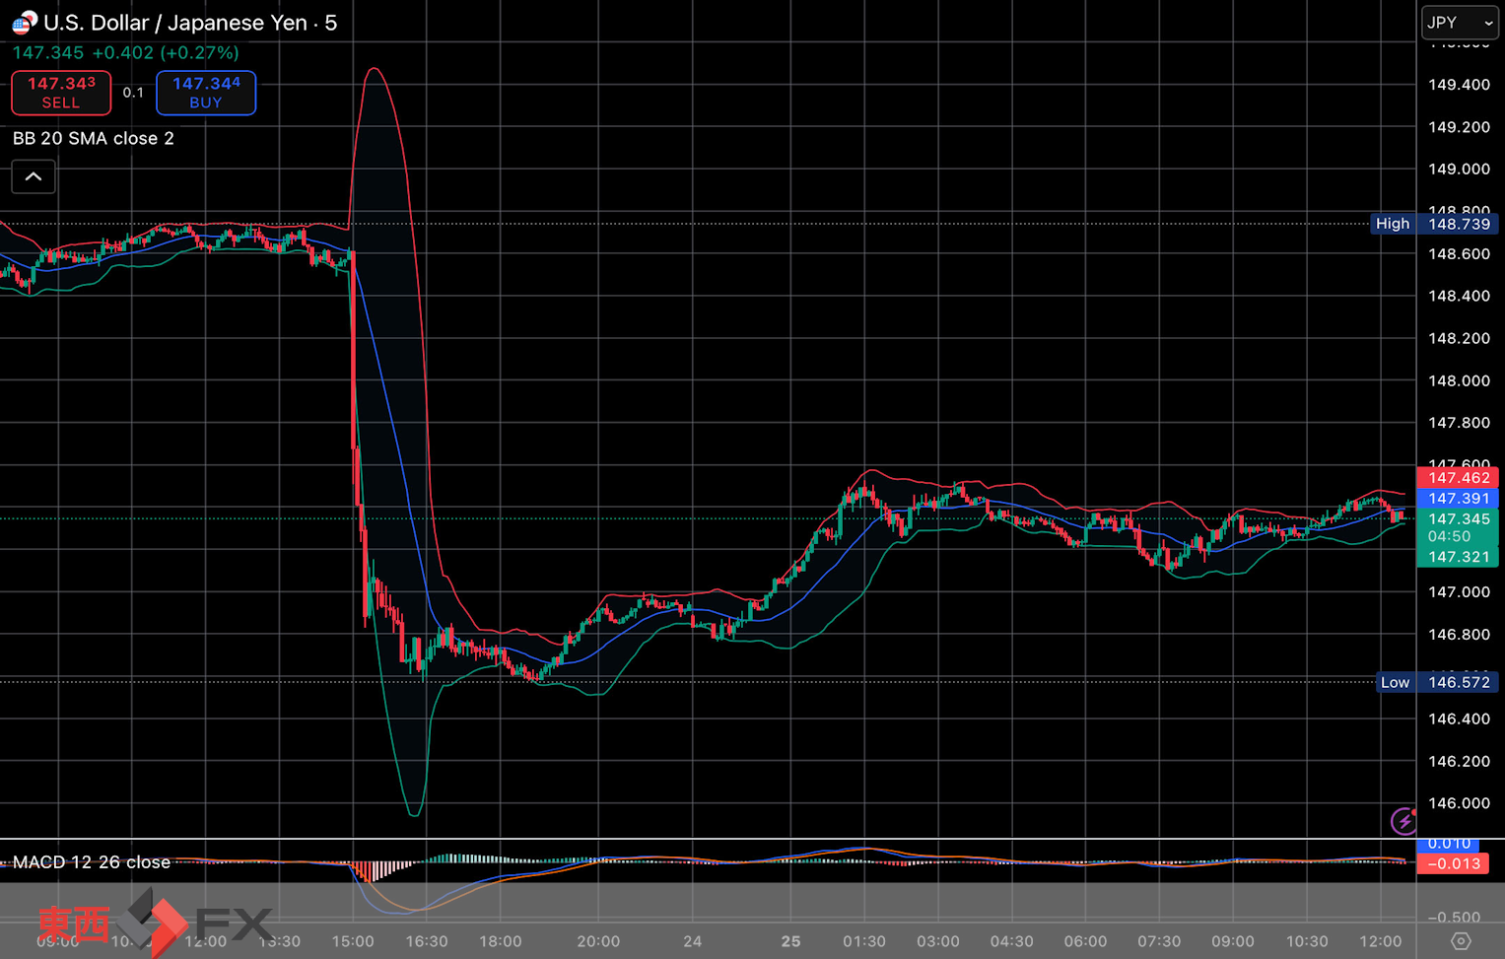This screenshot has height=959, width=1505.
Task: Click the red 147.462 upper band price tag
Action: click(x=1458, y=478)
